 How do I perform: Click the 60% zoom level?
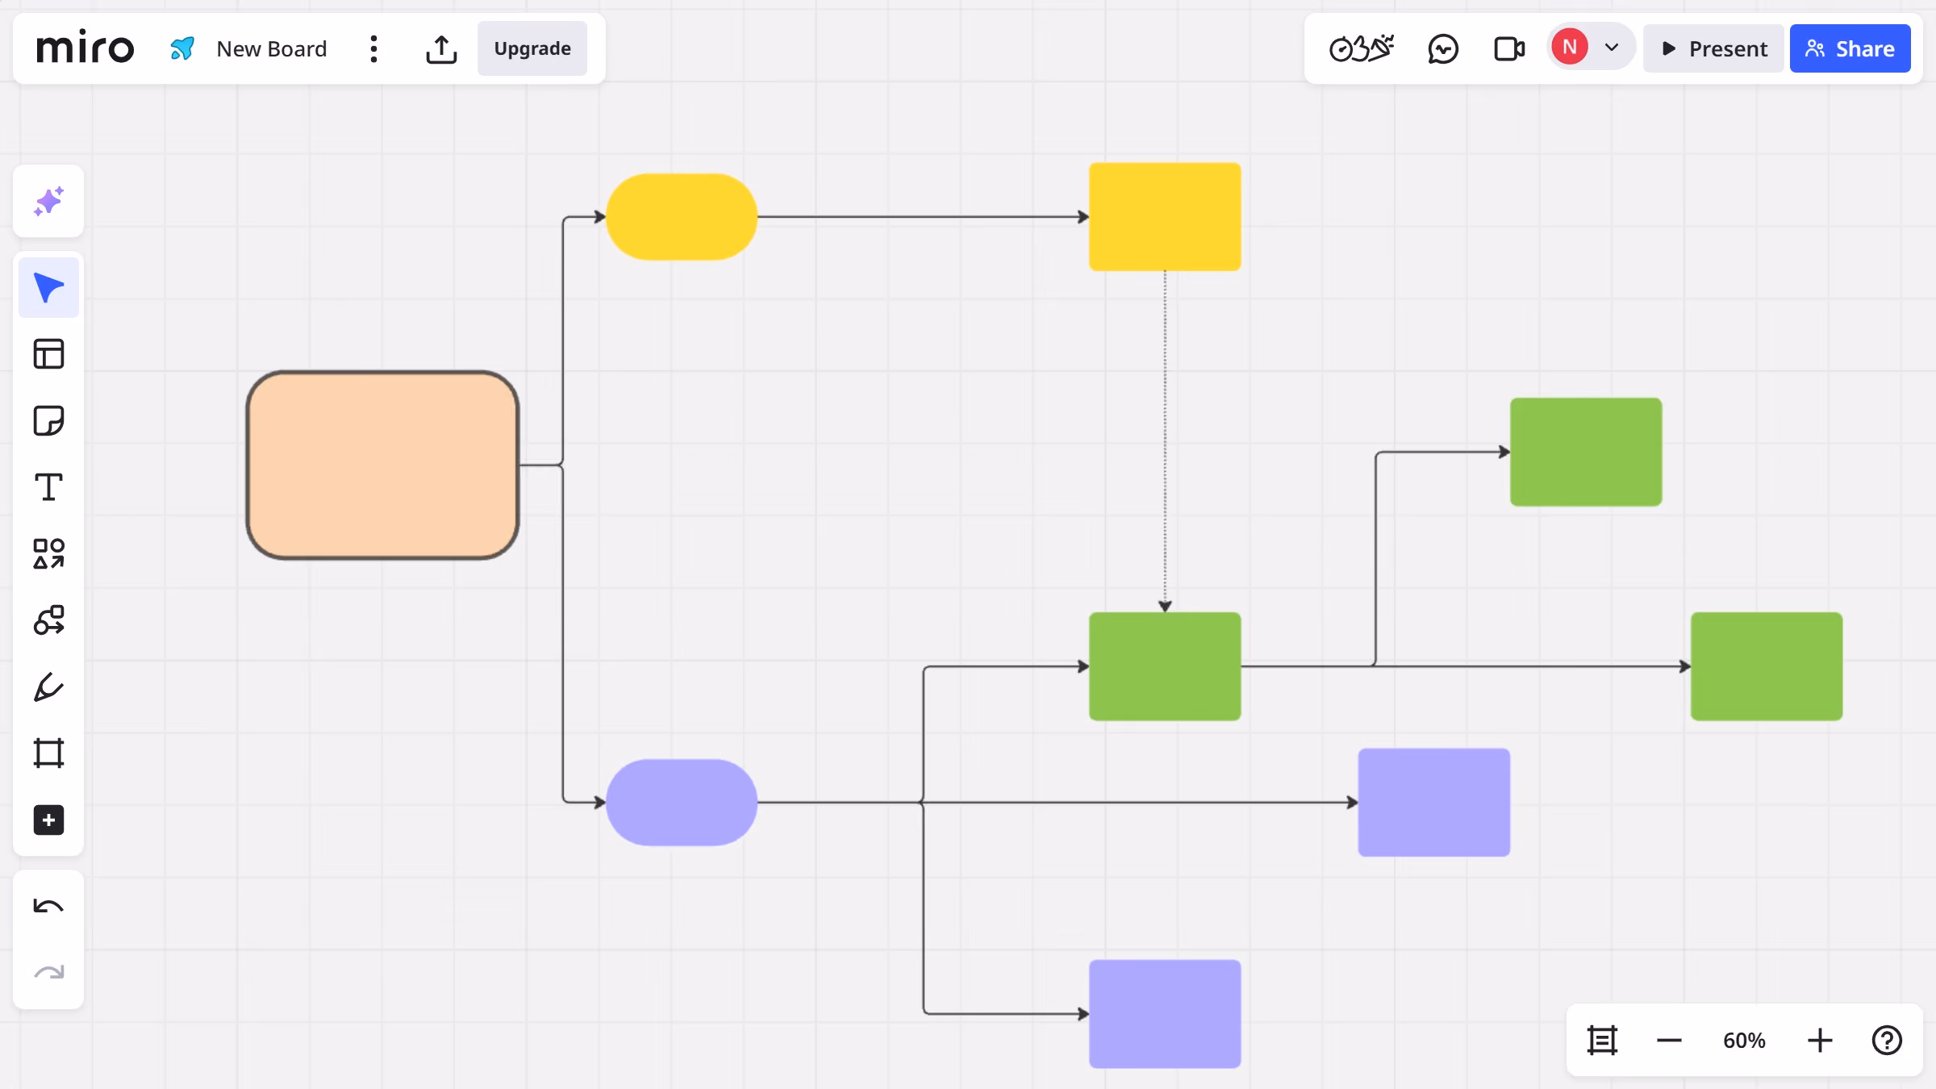(x=1744, y=1041)
